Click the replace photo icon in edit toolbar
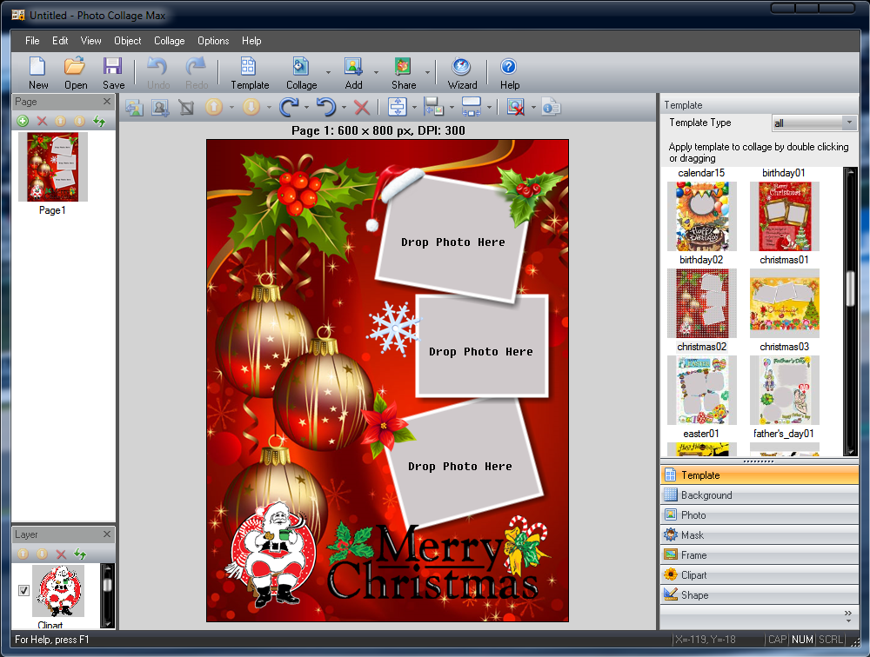This screenshot has width=870, height=657. tap(134, 107)
